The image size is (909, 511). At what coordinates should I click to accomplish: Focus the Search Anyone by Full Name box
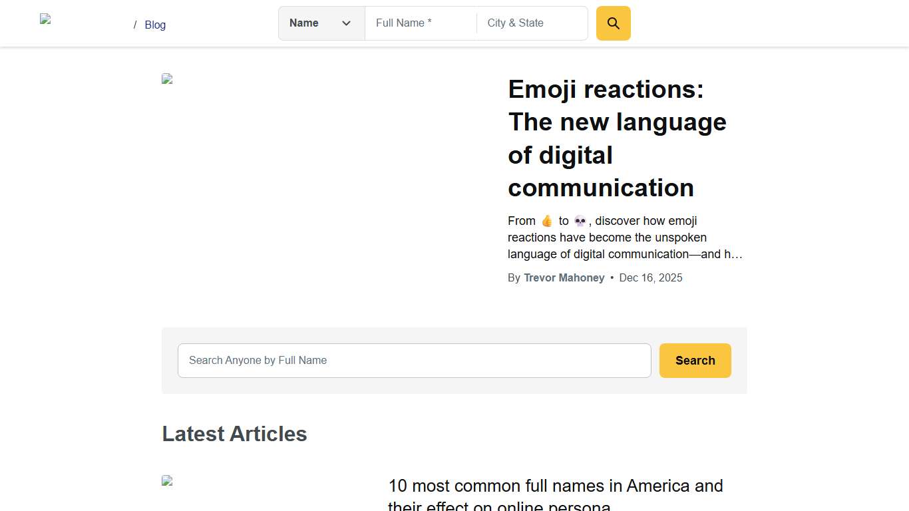[x=414, y=361]
